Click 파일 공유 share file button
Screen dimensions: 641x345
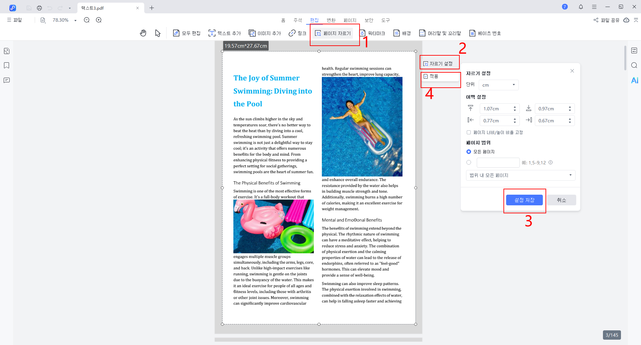coord(606,20)
